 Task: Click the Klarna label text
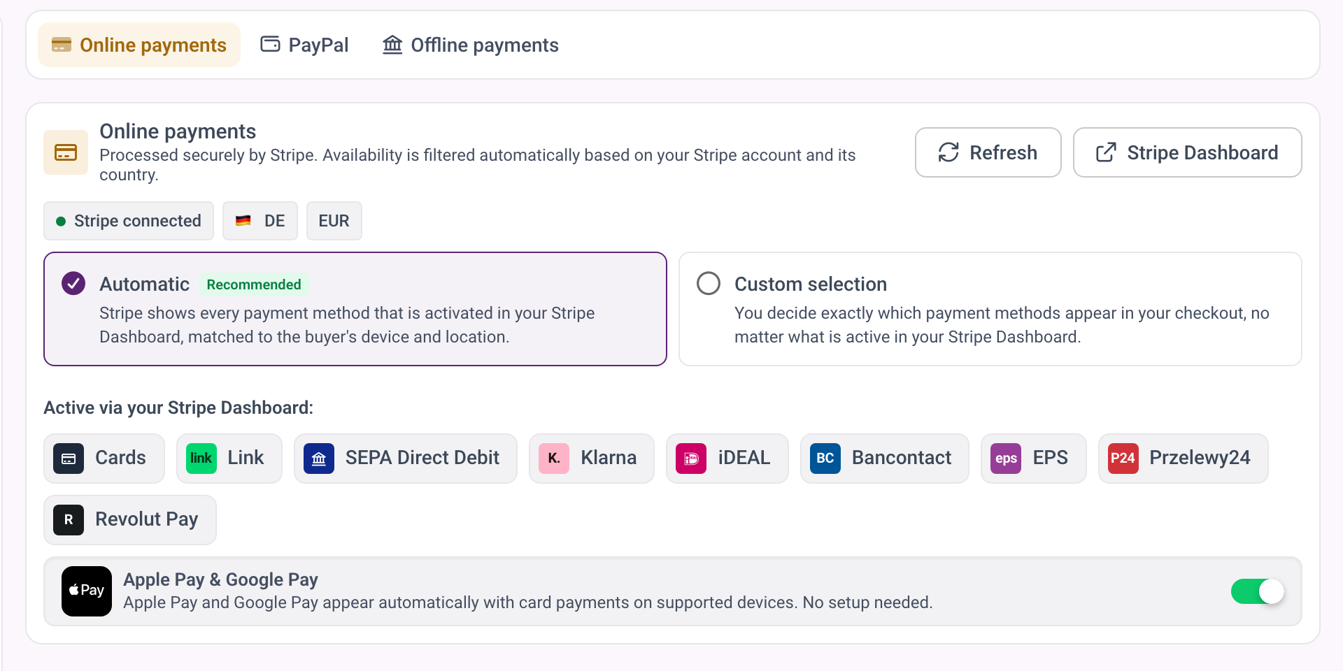(609, 458)
